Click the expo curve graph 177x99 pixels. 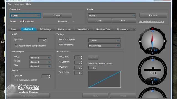(105, 79)
